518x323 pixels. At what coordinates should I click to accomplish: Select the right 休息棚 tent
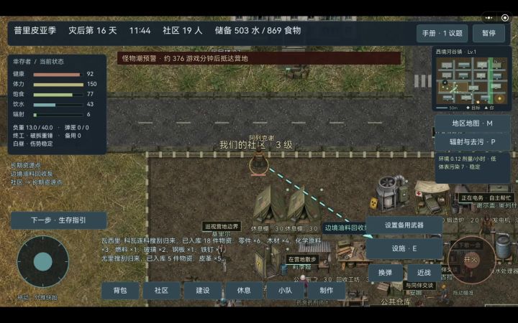pyautogui.click(x=304, y=205)
